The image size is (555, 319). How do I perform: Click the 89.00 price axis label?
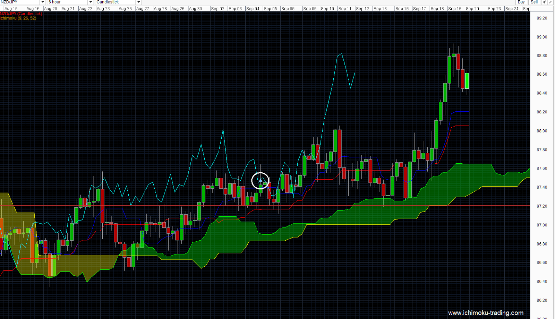[542, 37]
